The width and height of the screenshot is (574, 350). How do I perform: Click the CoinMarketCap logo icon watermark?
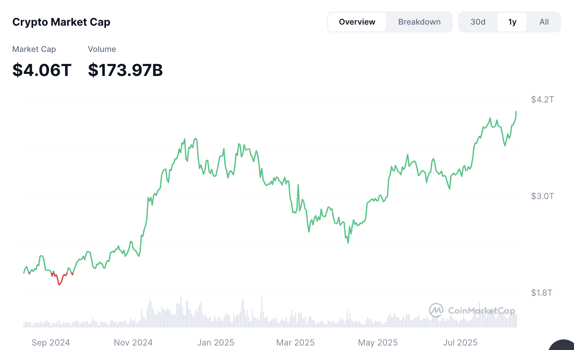[x=436, y=310]
